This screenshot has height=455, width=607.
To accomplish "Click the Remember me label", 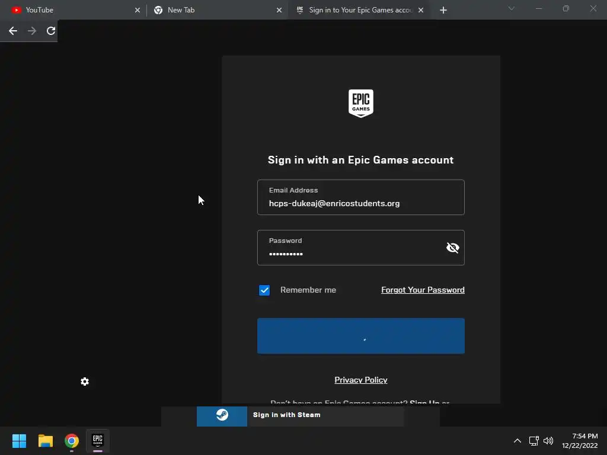I will [308, 290].
